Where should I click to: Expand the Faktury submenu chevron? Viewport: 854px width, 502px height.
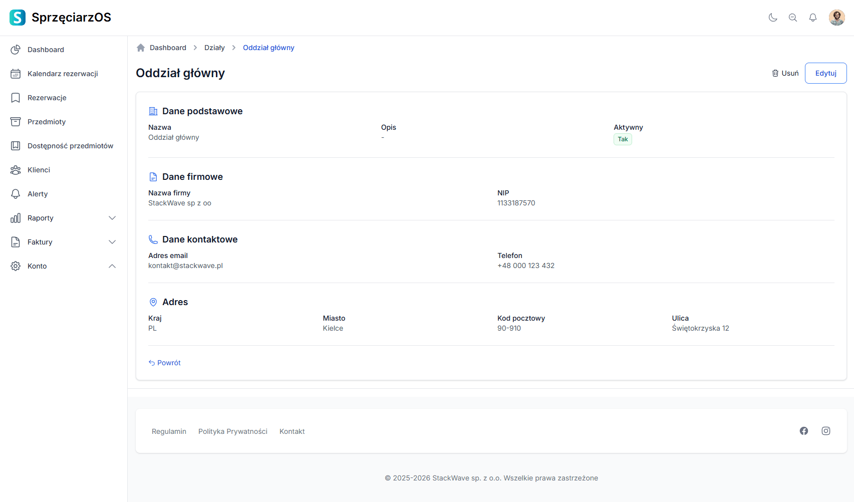click(112, 242)
